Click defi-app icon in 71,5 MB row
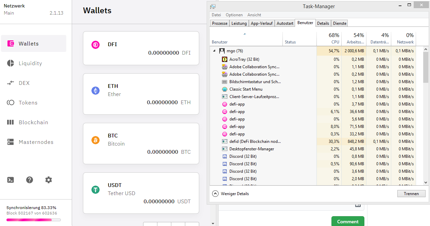The height and width of the screenshot is (226, 430). pyautogui.click(x=224, y=127)
